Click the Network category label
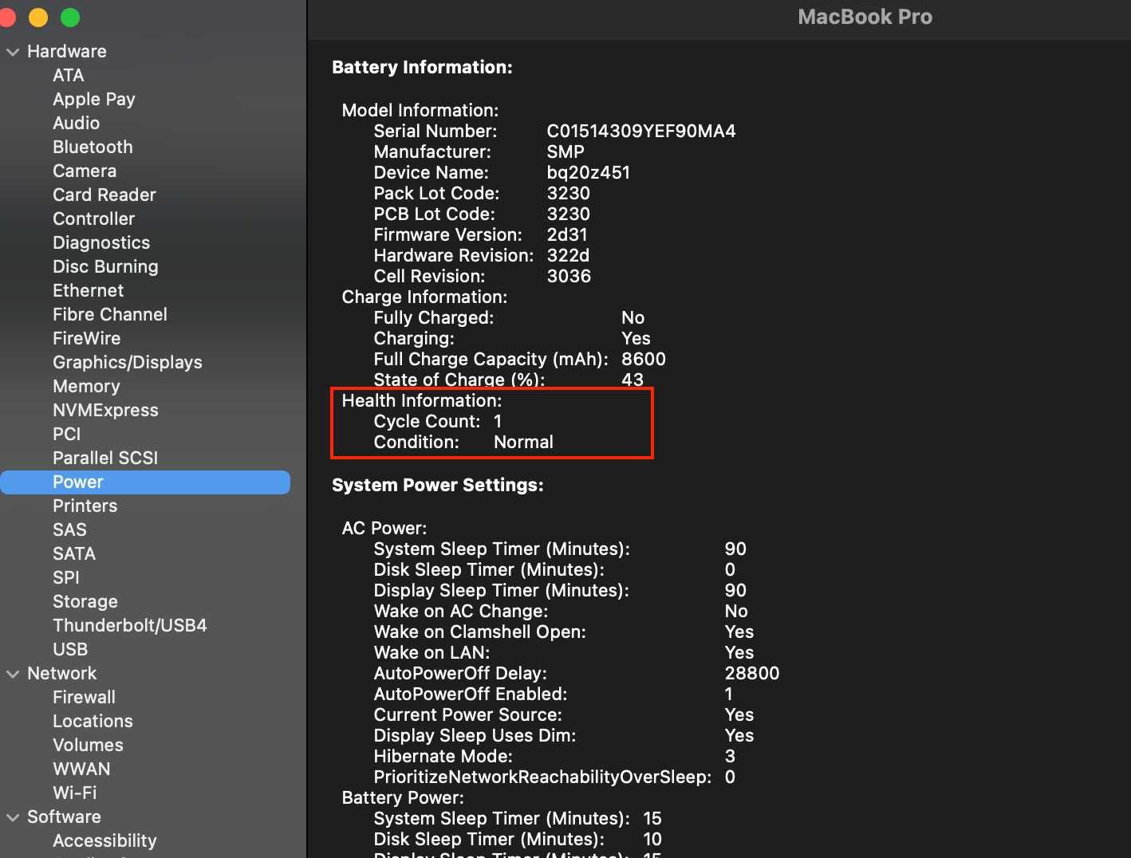The height and width of the screenshot is (858, 1131). (x=62, y=673)
